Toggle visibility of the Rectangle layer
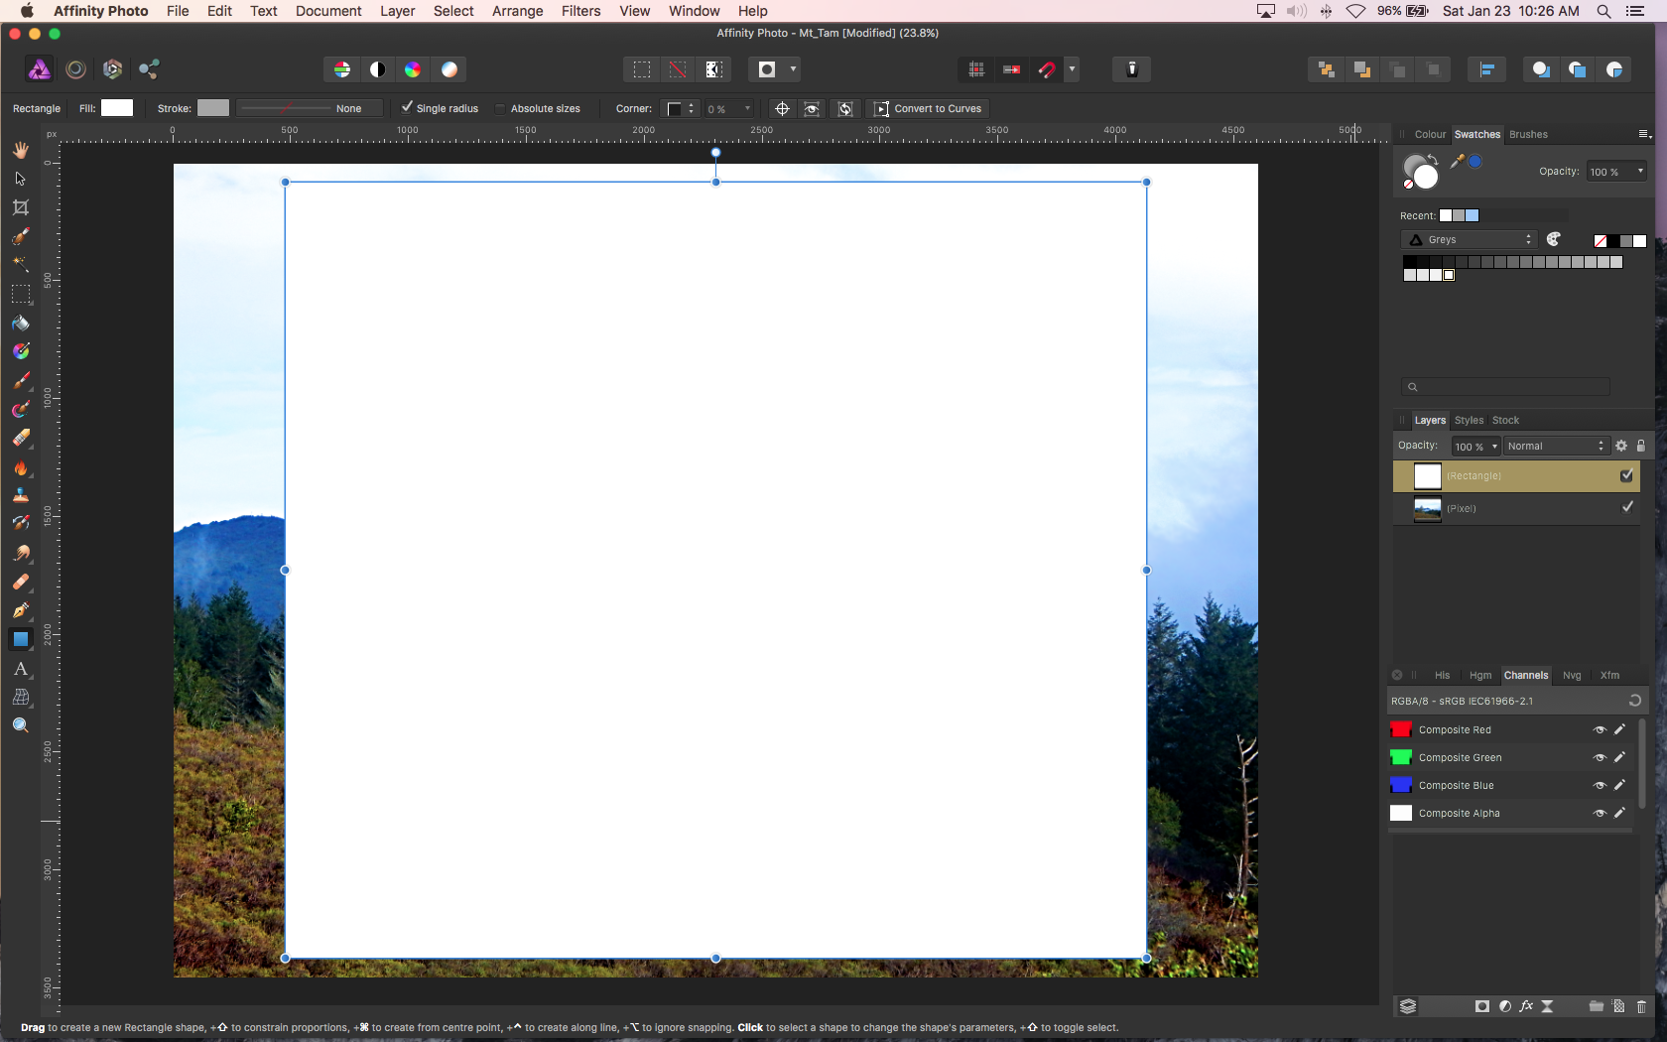 point(1626,475)
